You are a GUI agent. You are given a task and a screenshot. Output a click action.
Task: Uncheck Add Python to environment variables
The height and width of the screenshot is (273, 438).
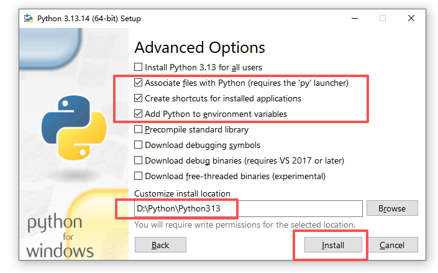pyautogui.click(x=138, y=114)
